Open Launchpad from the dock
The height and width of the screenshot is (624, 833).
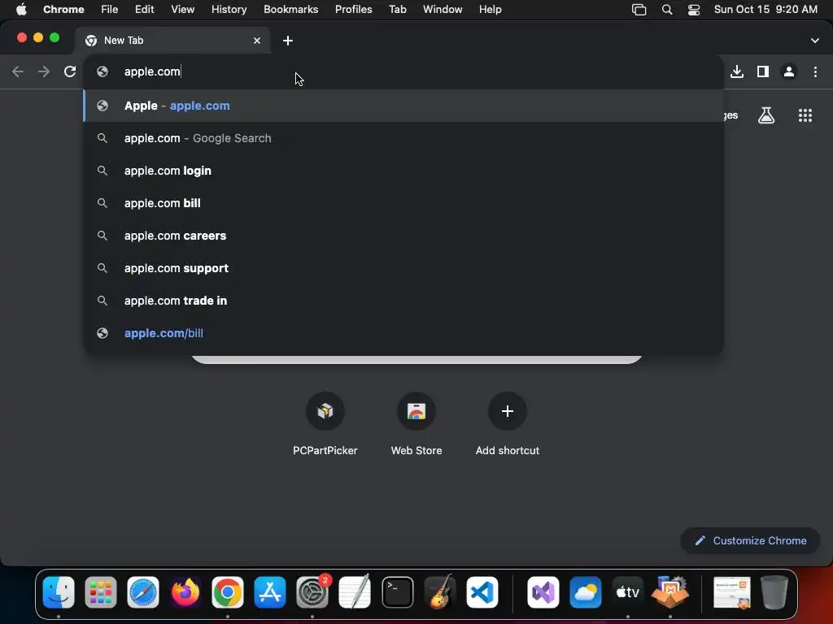pyautogui.click(x=100, y=592)
